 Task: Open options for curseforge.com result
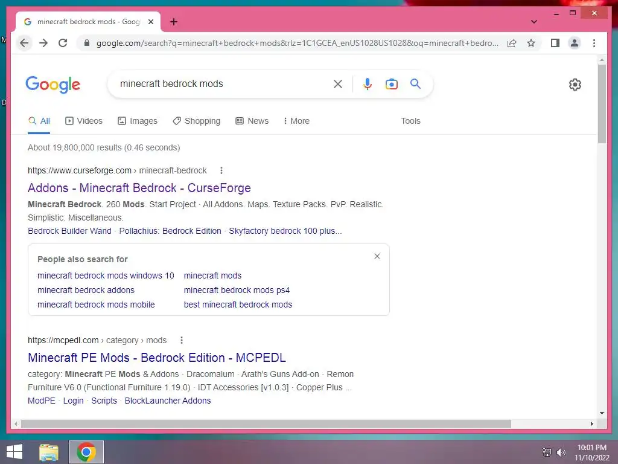pos(221,170)
